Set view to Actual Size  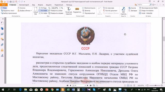point(36,11)
